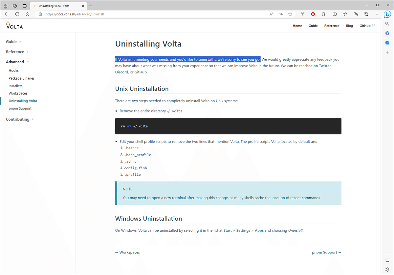
Task: Open the split screen icon
Action: [335, 14]
